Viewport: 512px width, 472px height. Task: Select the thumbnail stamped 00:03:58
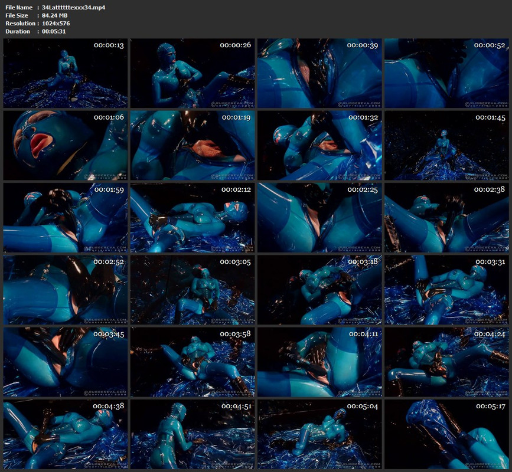(x=193, y=362)
